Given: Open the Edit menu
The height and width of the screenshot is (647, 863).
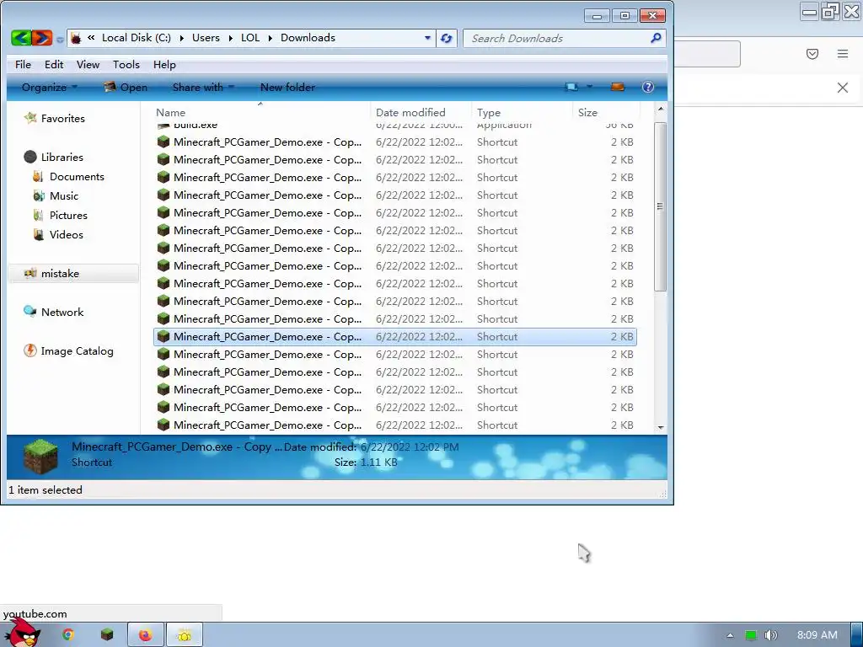Looking at the screenshot, I should click(54, 64).
